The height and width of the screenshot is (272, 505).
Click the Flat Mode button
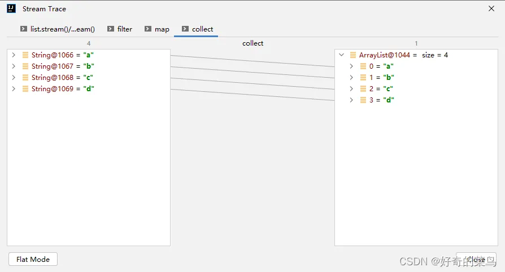[33, 260]
